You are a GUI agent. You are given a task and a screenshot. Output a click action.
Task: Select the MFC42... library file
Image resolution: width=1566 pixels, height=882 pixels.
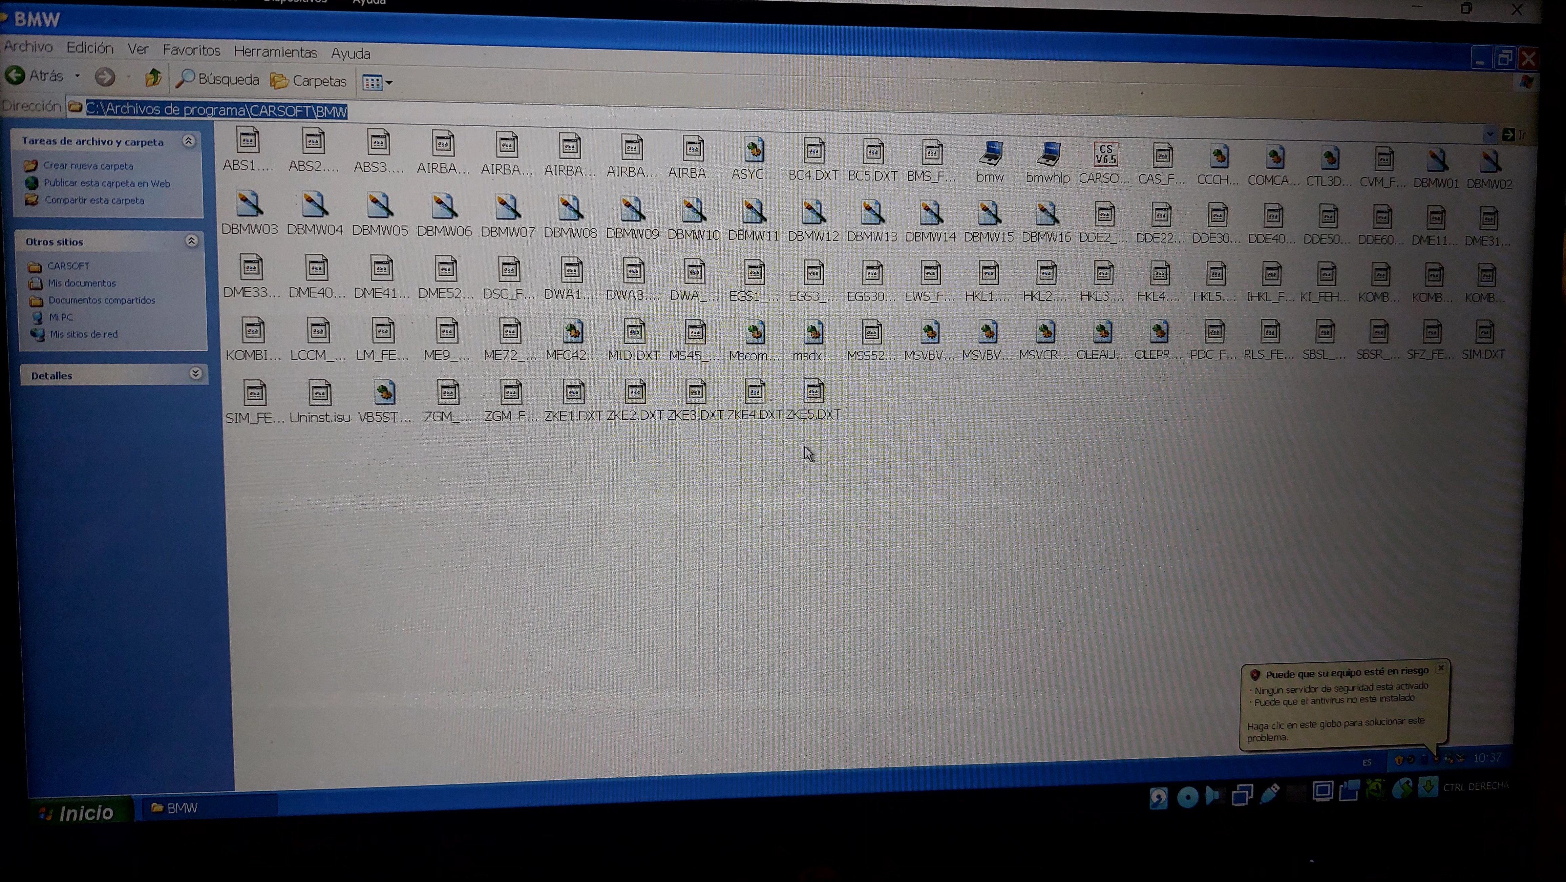click(572, 340)
